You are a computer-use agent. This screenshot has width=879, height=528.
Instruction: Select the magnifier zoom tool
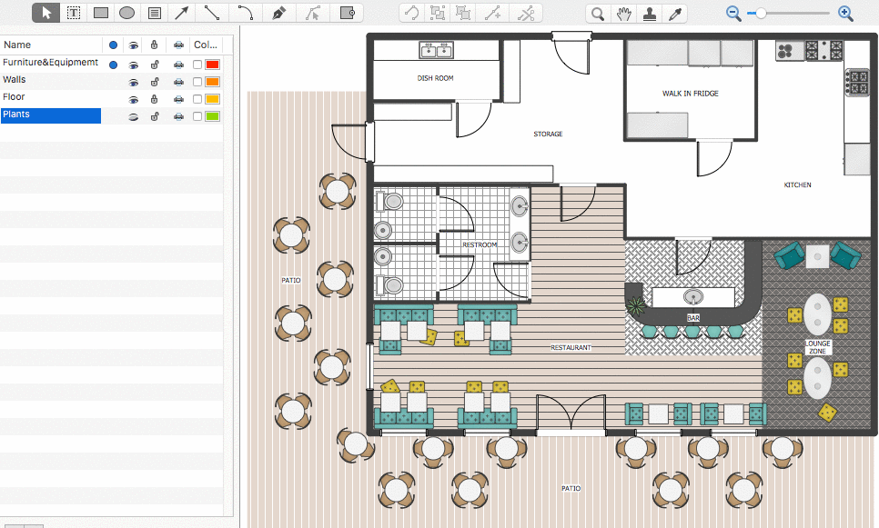tap(598, 14)
